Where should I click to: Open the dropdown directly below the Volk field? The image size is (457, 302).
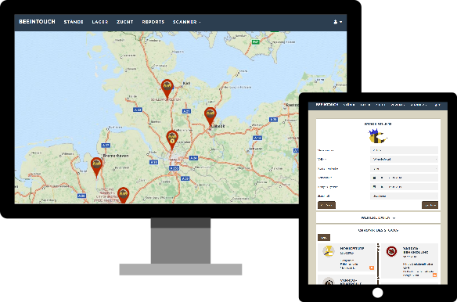[x=404, y=168]
